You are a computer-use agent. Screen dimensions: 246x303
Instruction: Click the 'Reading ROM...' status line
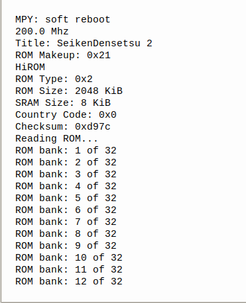pos(56,138)
